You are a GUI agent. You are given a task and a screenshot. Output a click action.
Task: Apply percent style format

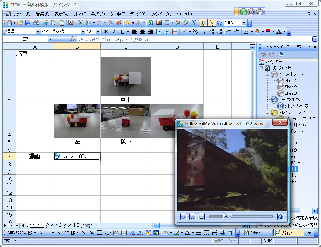coord(195,32)
